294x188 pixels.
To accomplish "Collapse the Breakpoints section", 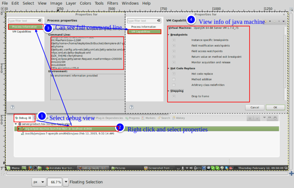I will tap(169, 35).
